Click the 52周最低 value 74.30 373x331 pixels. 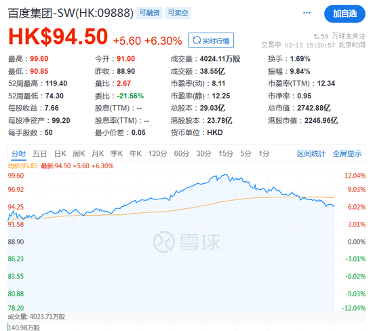[x=54, y=96]
